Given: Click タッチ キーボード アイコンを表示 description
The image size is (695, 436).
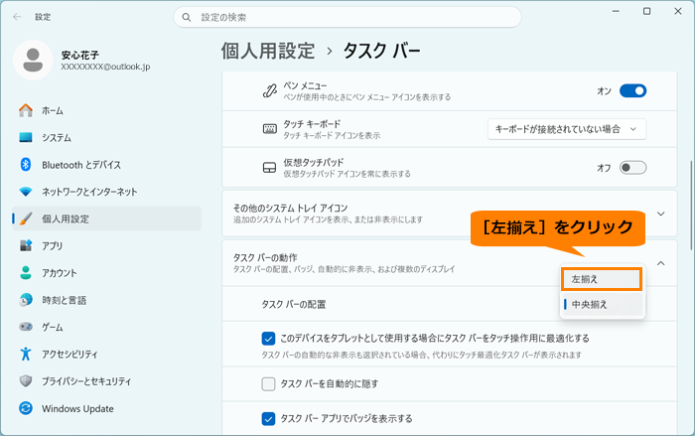Looking at the screenshot, I should tap(332, 136).
